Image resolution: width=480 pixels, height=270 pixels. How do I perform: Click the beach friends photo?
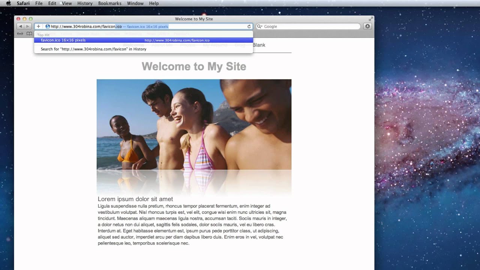tap(194, 124)
